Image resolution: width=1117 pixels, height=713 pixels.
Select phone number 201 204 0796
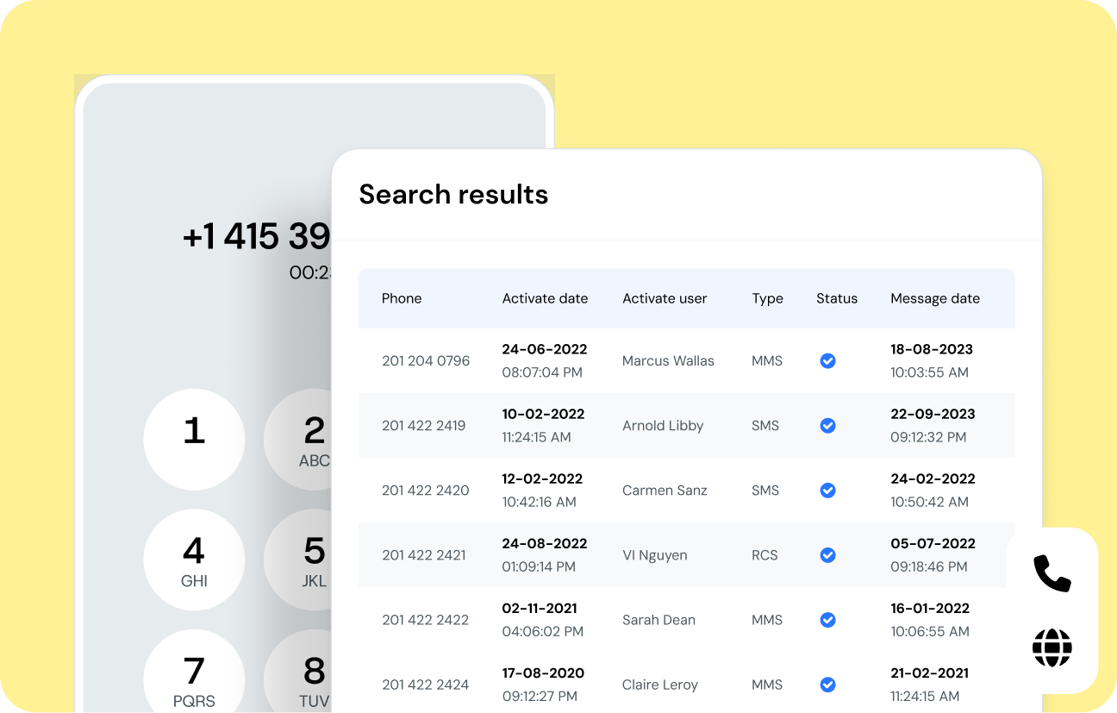click(x=426, y=361)
